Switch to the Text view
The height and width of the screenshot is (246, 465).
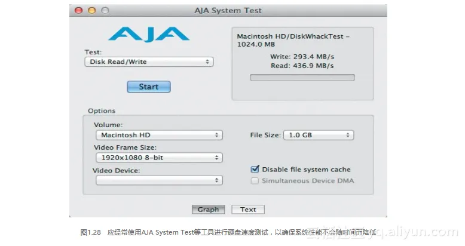tap(248, 210)
